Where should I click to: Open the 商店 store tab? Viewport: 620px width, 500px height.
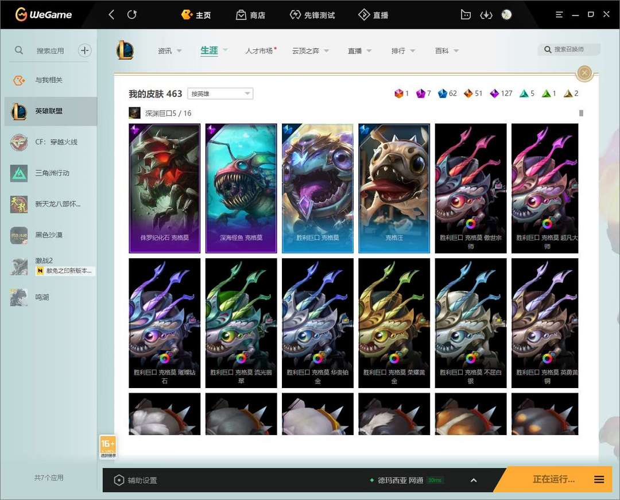[x=250, y=15]
